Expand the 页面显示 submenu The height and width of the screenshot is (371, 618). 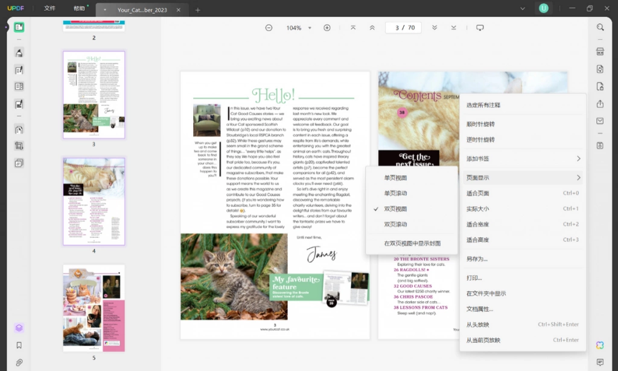523,178
